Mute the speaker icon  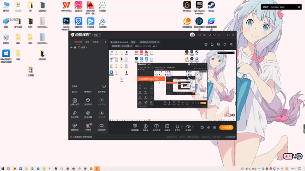pyautogui.click(x=188, y=127)
